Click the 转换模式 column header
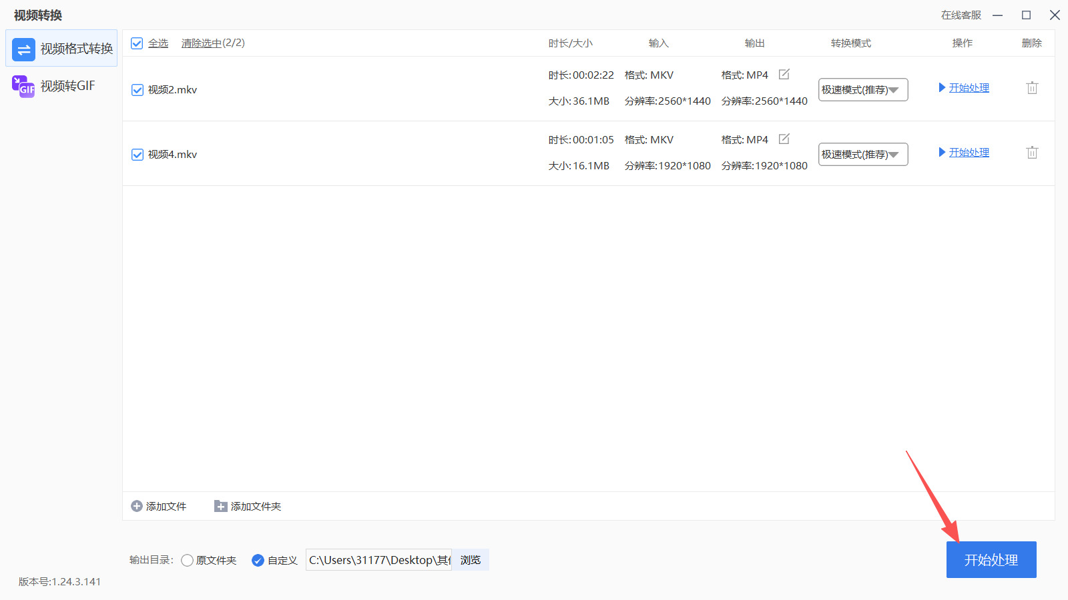Screen dimensions: 1068x600 [x=851, y=43]
